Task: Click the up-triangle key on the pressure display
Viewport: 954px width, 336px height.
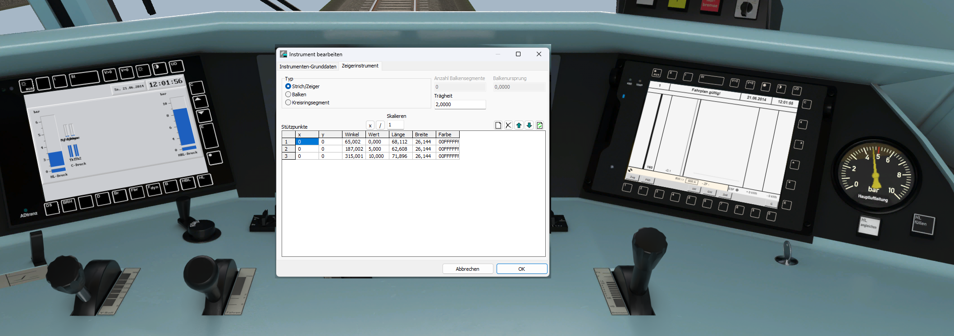Action: pos(200,101)
